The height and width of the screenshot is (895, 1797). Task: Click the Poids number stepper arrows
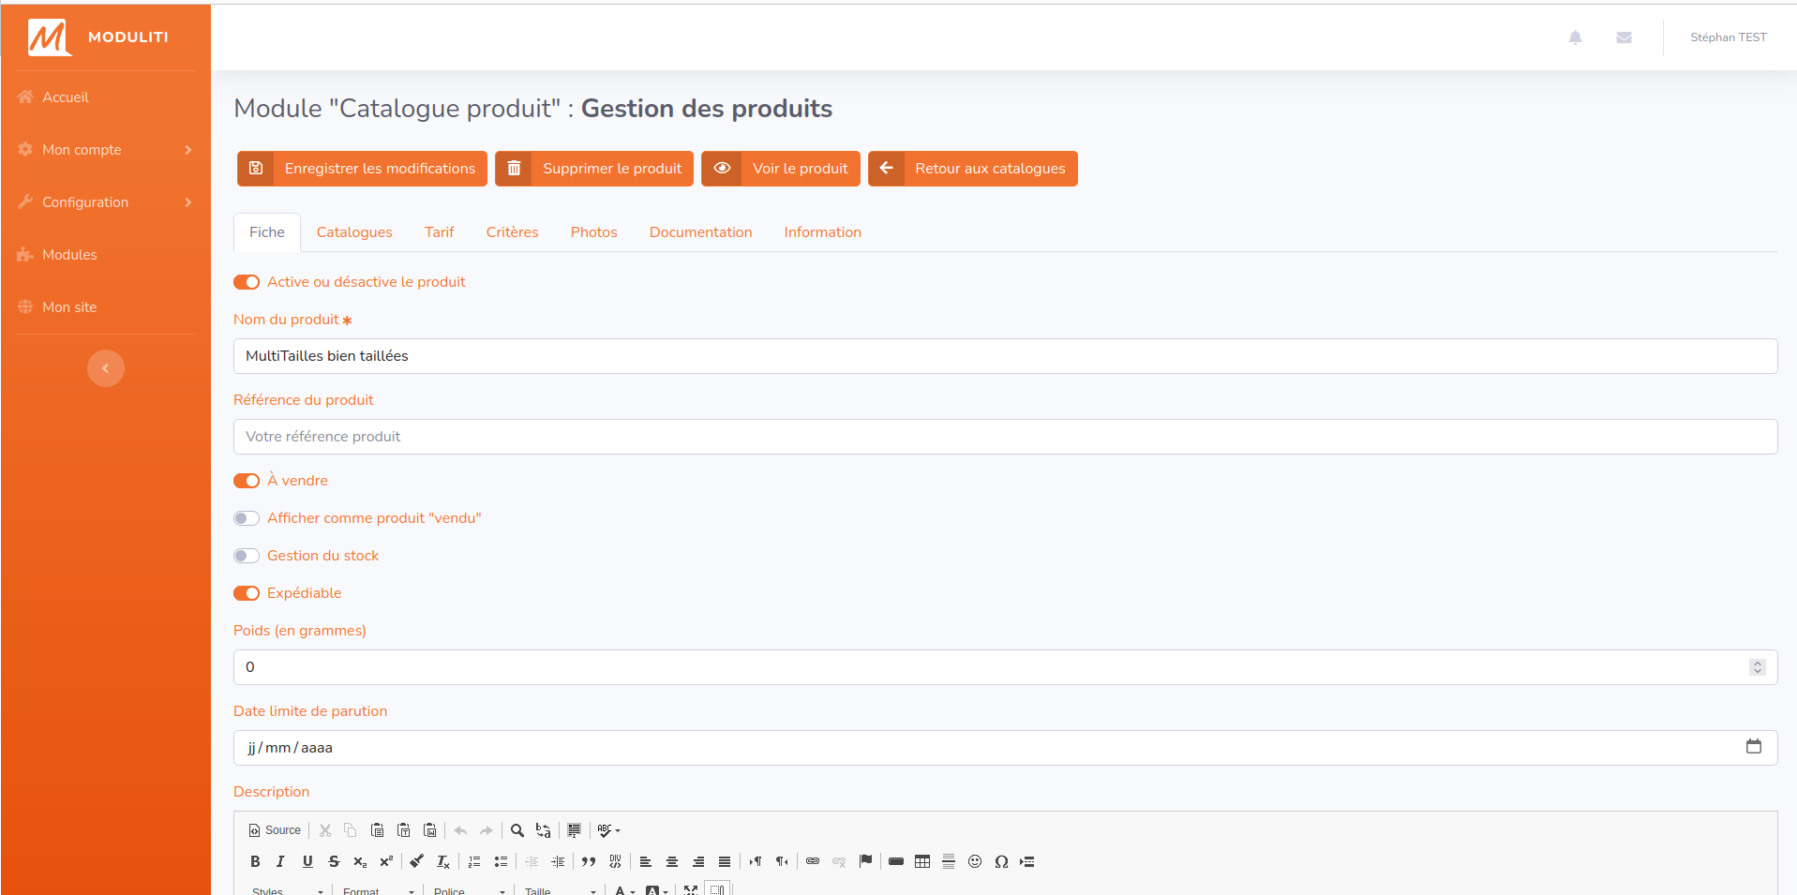1758,667
